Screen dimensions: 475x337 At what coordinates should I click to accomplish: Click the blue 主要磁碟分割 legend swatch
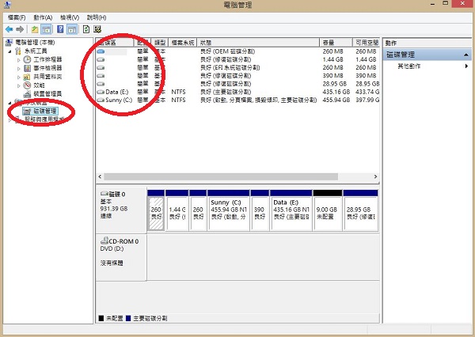pyautogui.click(x=128, y=318)
